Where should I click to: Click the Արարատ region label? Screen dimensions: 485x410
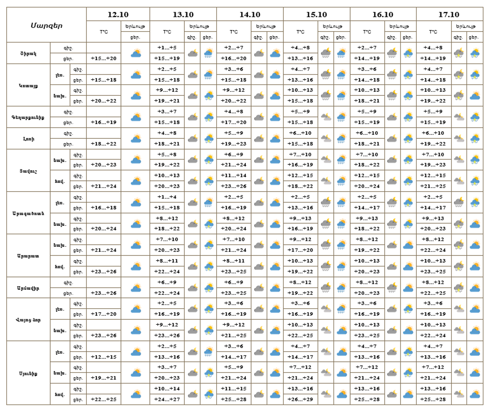pyautogui.click(x=28, y=256)
